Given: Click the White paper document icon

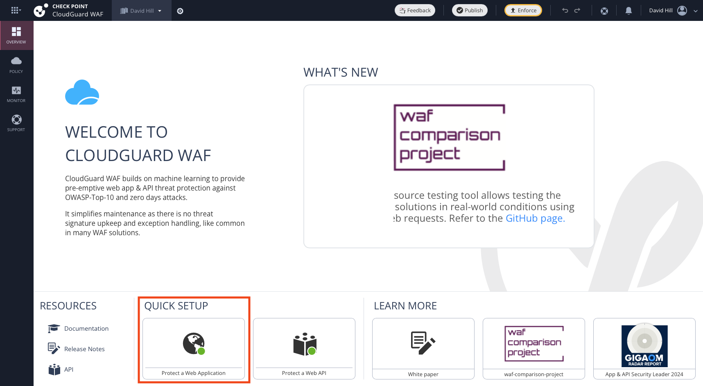Looking at the screenshot, I should tap(423, 343).
